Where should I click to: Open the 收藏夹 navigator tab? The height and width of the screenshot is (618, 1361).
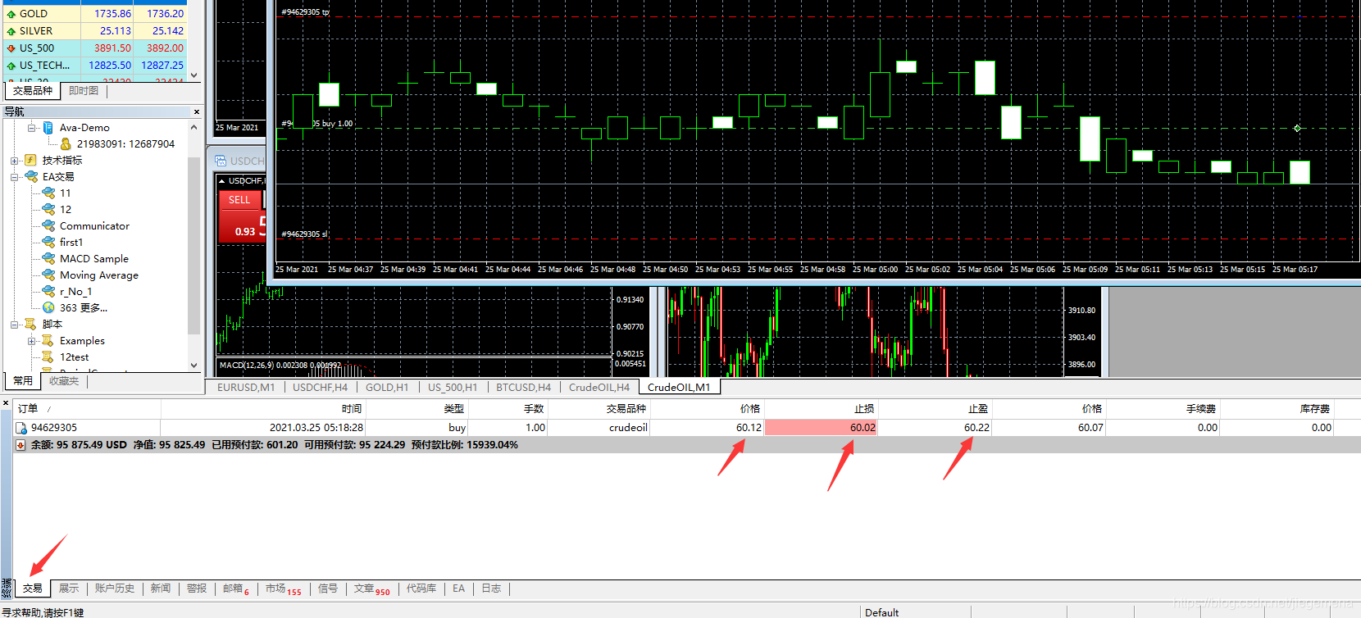click(x=64, y=381)
